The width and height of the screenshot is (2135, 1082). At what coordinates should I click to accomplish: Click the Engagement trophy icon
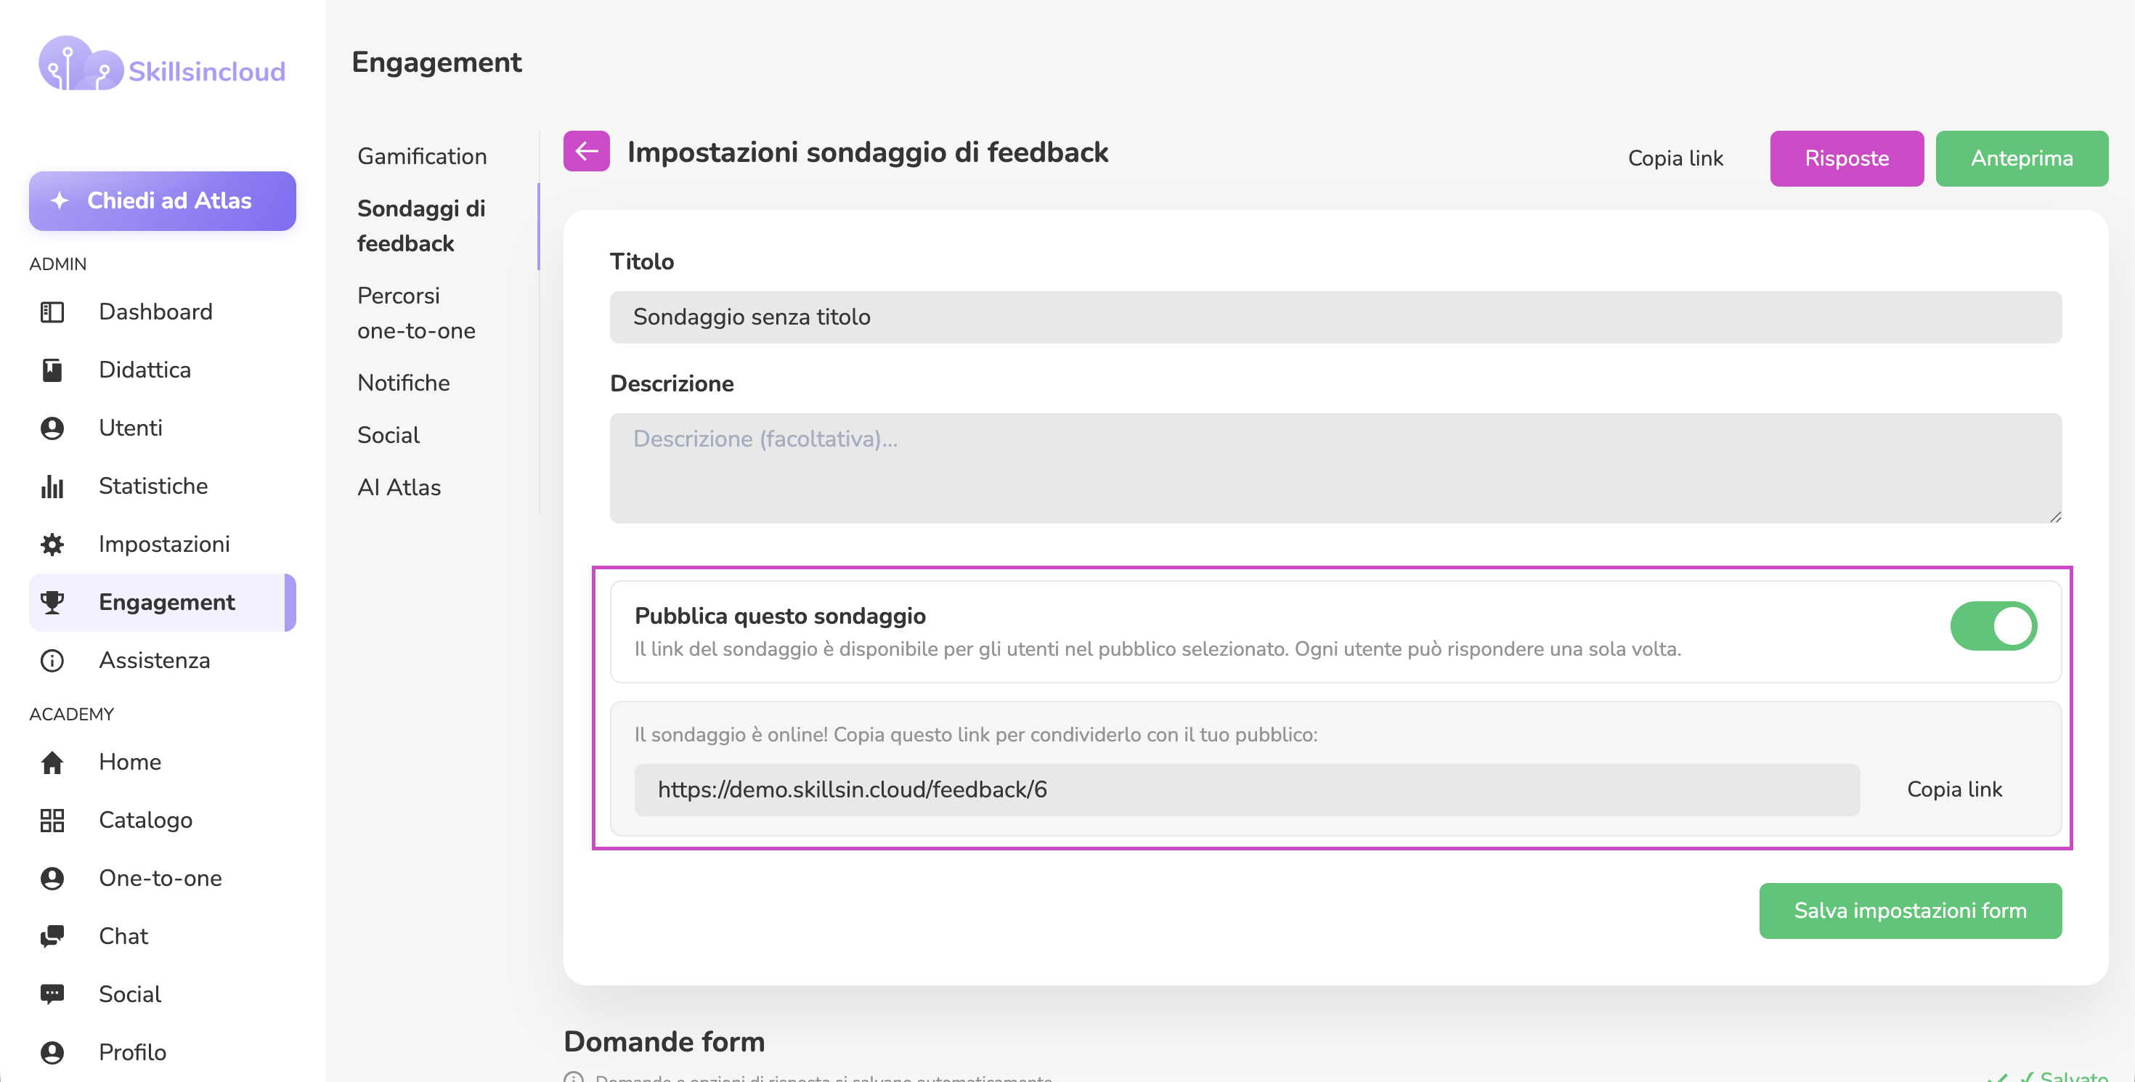(52, 602)
